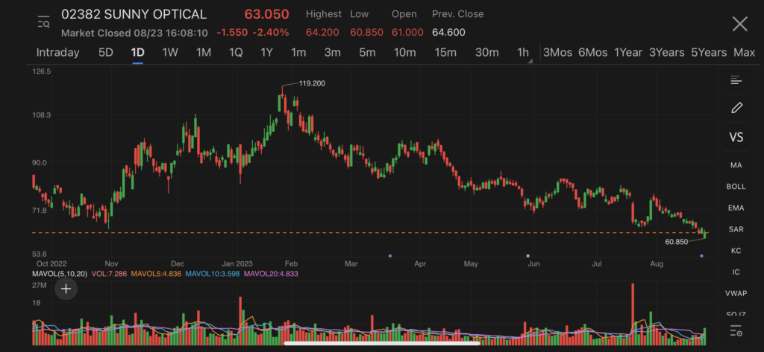Toggle the SAR indicator
Screen dimensions: 764x352
click(x=736, y=229)
